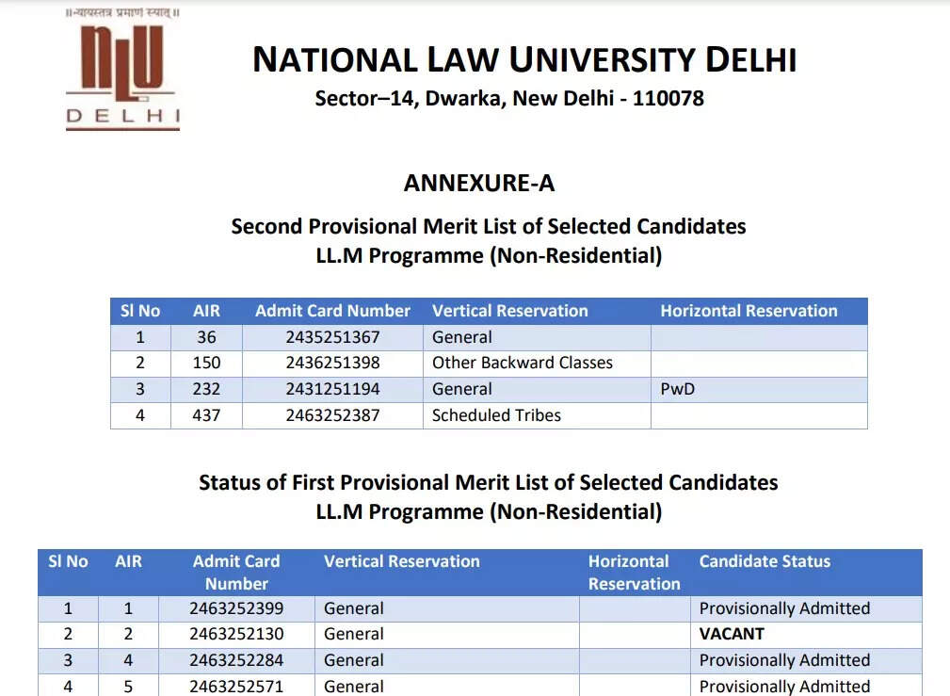The height and width of the screenshot is (696, 950).
Task: Click the Sector-14 Dwarka address line
Action: click(509, 98)
